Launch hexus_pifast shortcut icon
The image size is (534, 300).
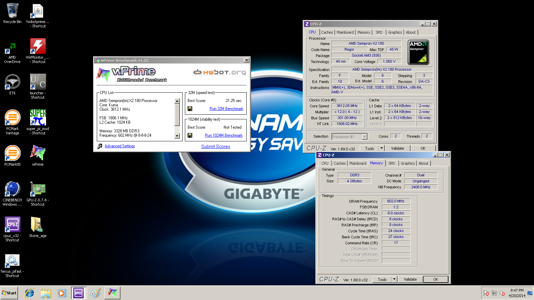tap(12, 265)
